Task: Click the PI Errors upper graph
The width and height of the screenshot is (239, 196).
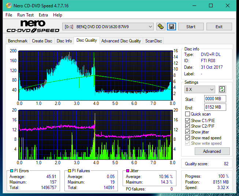Action: [x=96, y=75]
